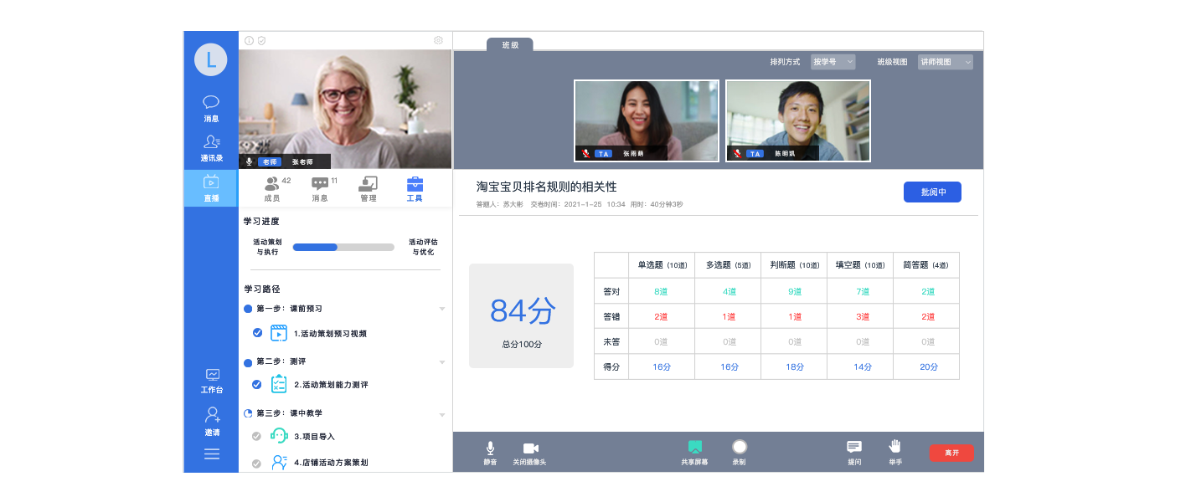Click the 批阅中 button
The height and width of the screenshot is (502, 1196).
(932, 192)
